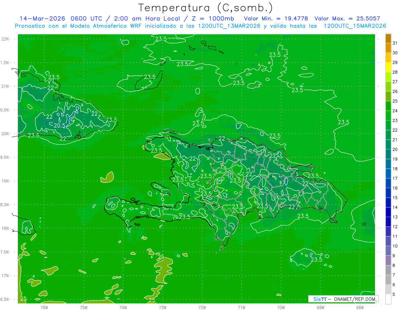The width and height of the screenshot is (404, 312).
Task: Click the '6.5N' latitude axis label
Action: [4, 299]
